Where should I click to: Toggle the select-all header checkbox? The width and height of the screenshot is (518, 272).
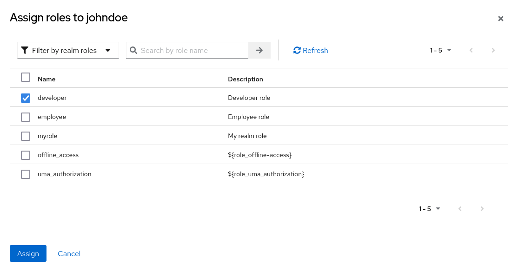point(26,77)
